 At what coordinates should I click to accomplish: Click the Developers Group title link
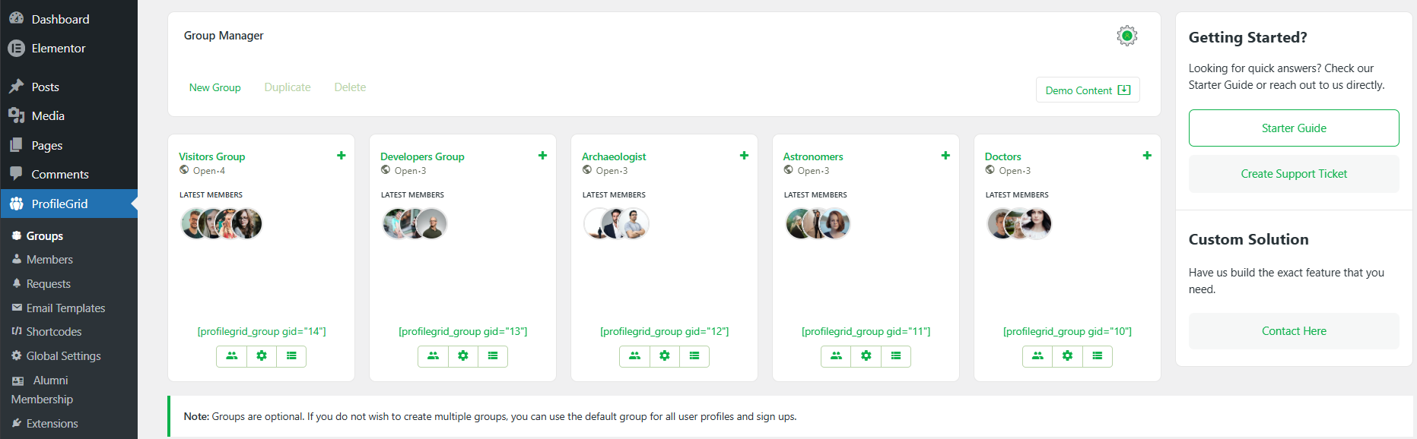tap(422, 156)
